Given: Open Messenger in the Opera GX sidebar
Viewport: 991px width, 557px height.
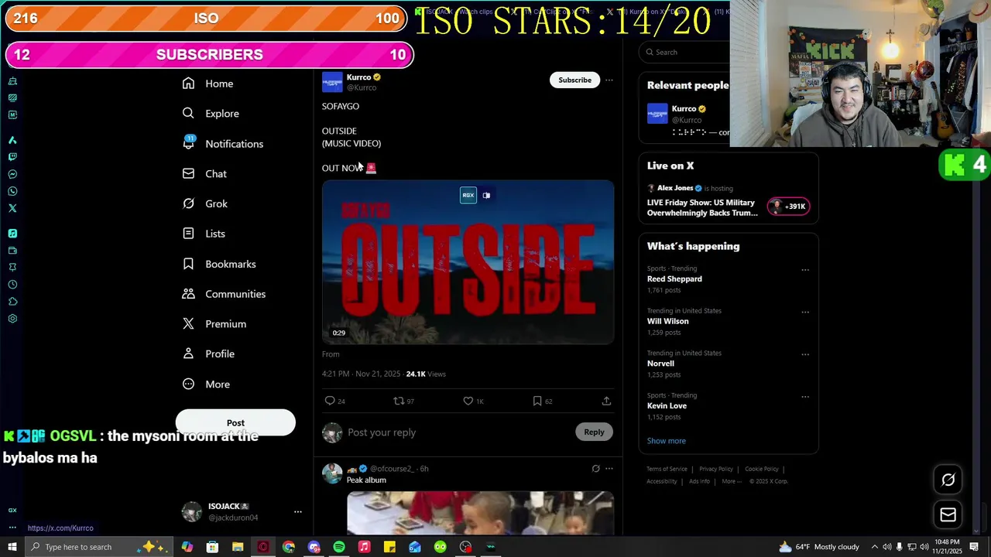Looking at the screenshot, I should (12, 174).
